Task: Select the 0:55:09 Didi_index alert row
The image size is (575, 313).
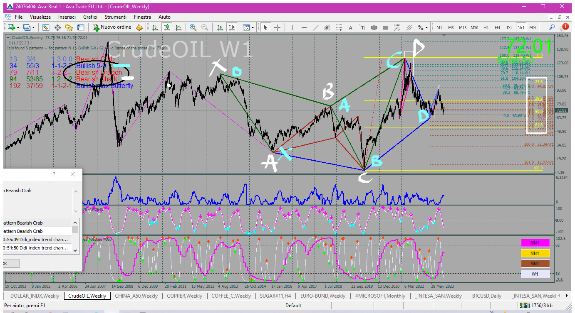Action: point(37,240)
